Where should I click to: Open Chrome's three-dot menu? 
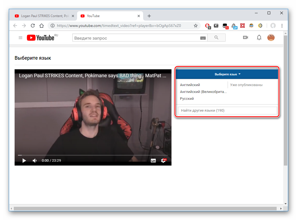[x=282, y=26]
